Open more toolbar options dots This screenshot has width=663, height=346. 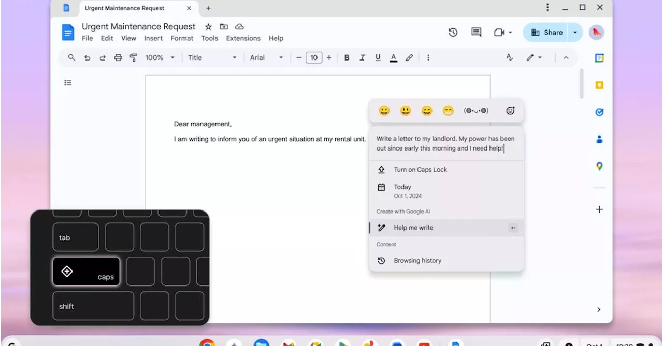[428, 57]
